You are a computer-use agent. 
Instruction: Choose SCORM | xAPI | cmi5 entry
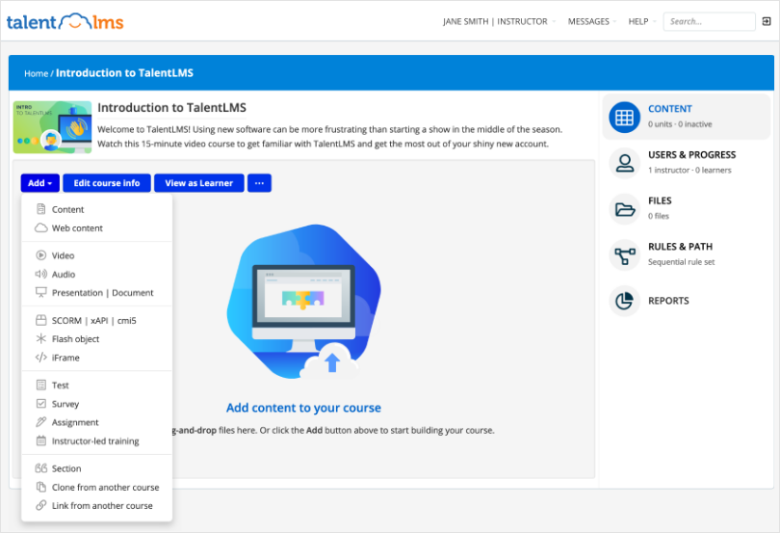pyautogui.click(x=97, y=320)
